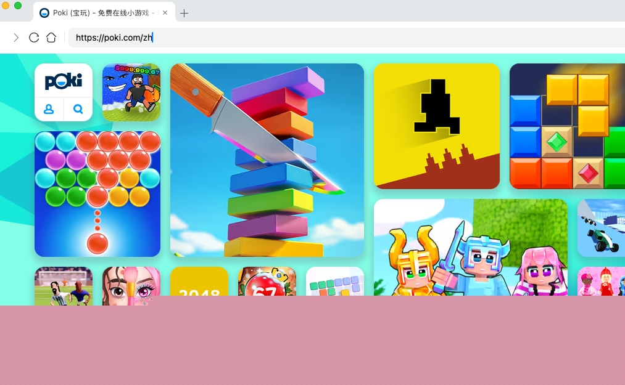Open the search magnifier icon
625x385 pixels.
78,109
